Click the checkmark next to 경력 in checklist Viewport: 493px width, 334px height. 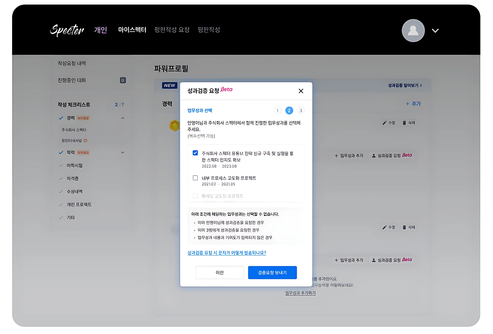[x=61, y=118]
